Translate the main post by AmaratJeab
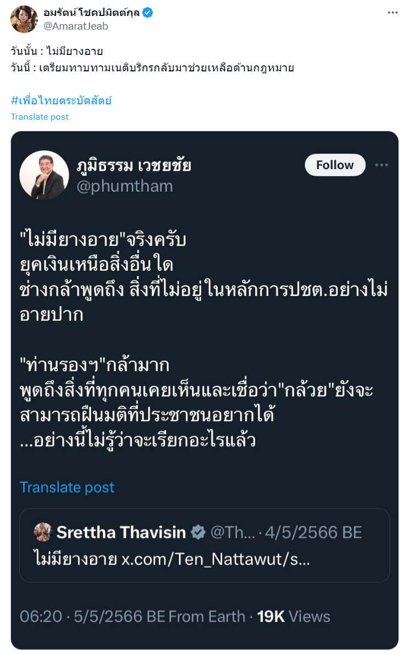 40,116
